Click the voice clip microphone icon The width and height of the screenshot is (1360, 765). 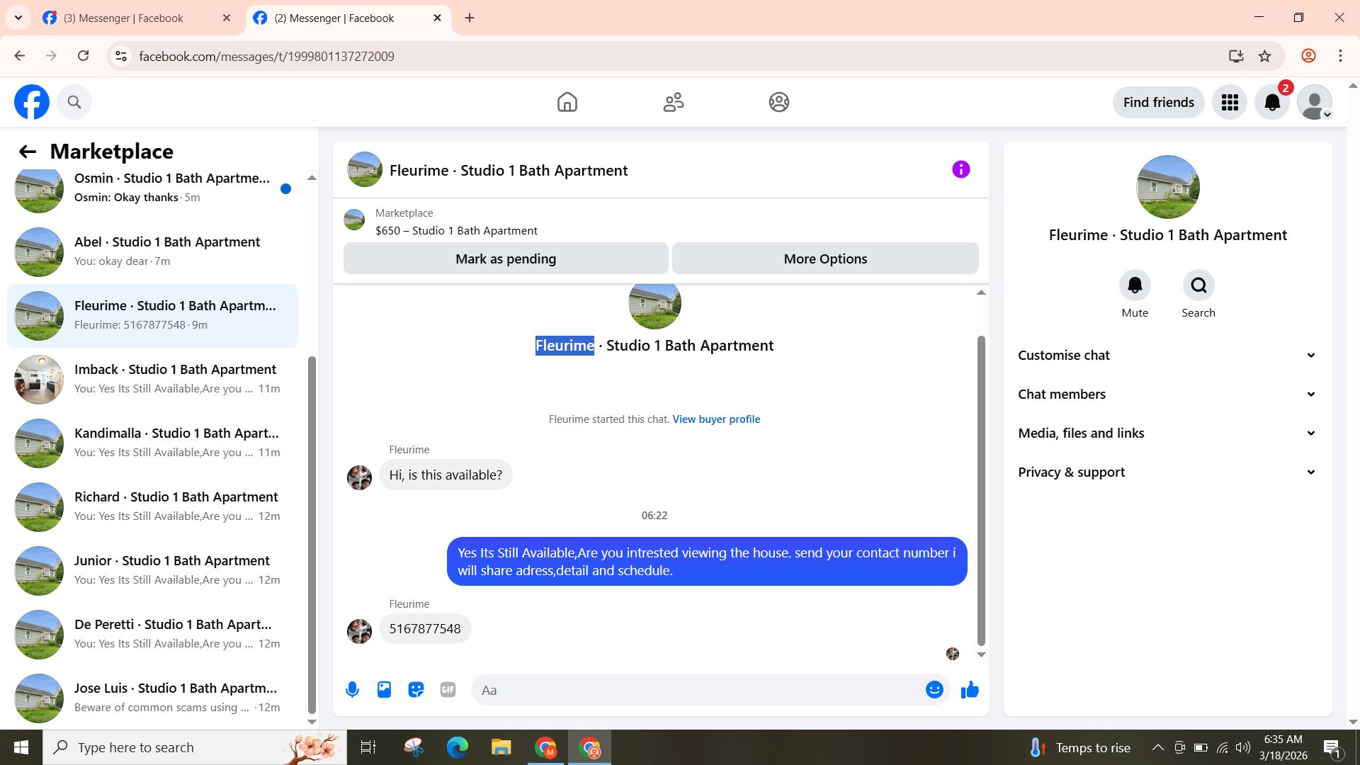click(x=352, y=690)
